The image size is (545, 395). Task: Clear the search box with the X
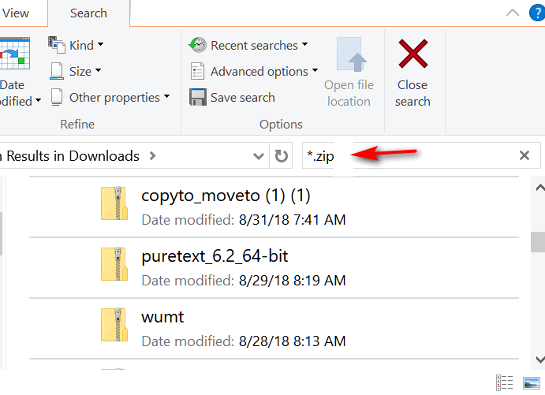click(524, 155)
